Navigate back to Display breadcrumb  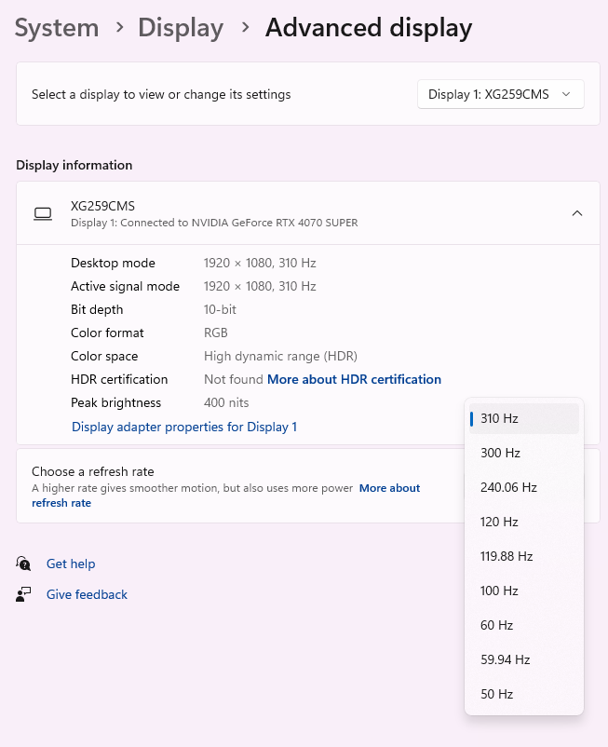[x=181, y=28]
